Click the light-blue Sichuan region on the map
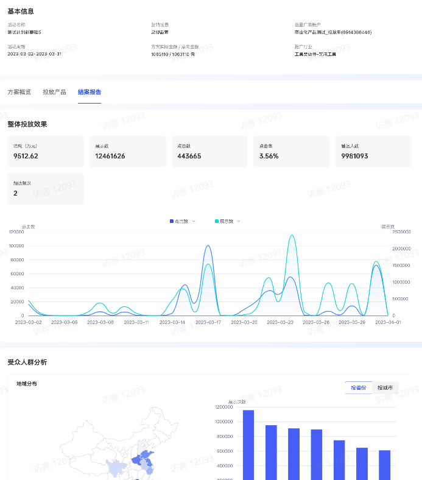Image resolution: width=422 pixels, height=480 pixels. pyautogui.click(x=116, y=467)
